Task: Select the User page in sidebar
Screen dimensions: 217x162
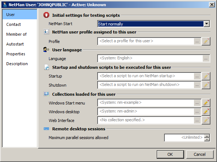Action: [x=20, y=15]
